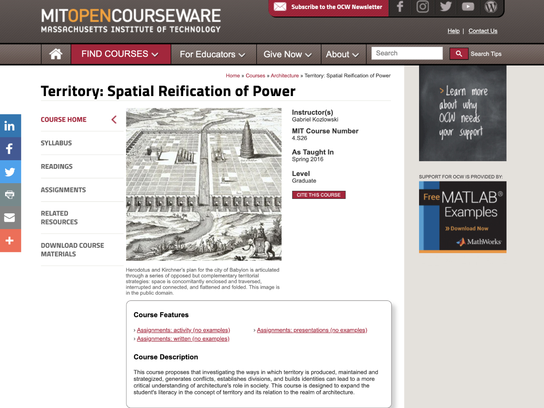Select COURSE HOME in the course sidebar
This screenshot has width=544, height=408.
pyautogui.click(x=64, y=119)
